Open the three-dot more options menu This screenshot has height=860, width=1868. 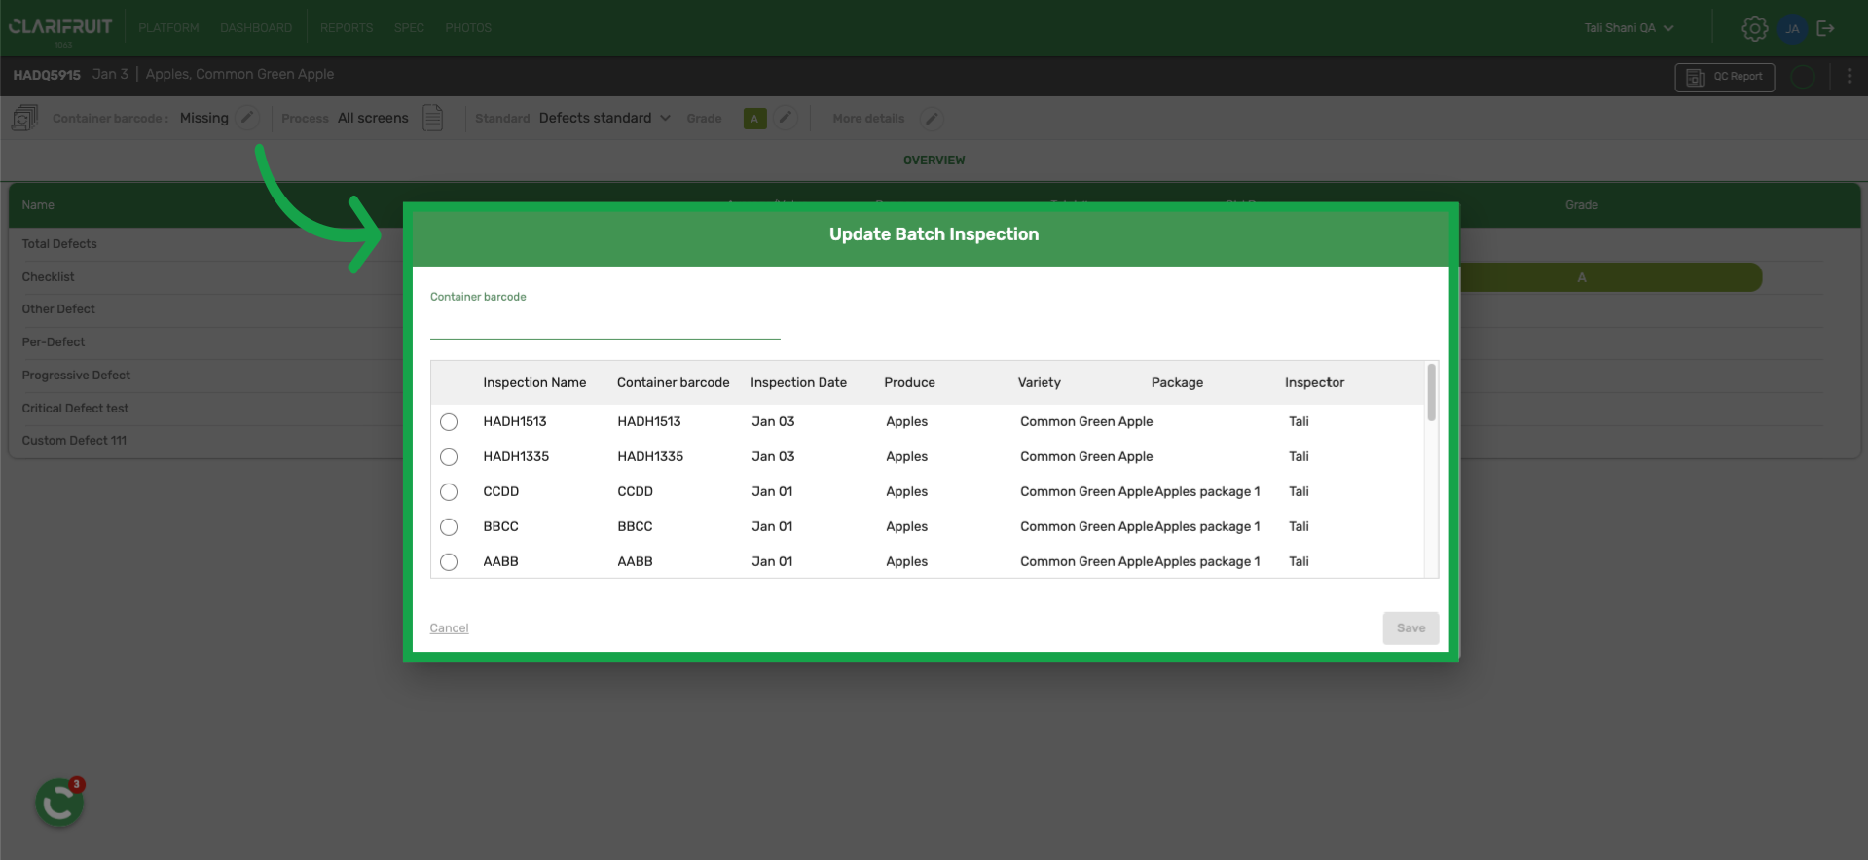pos(1850,76)
